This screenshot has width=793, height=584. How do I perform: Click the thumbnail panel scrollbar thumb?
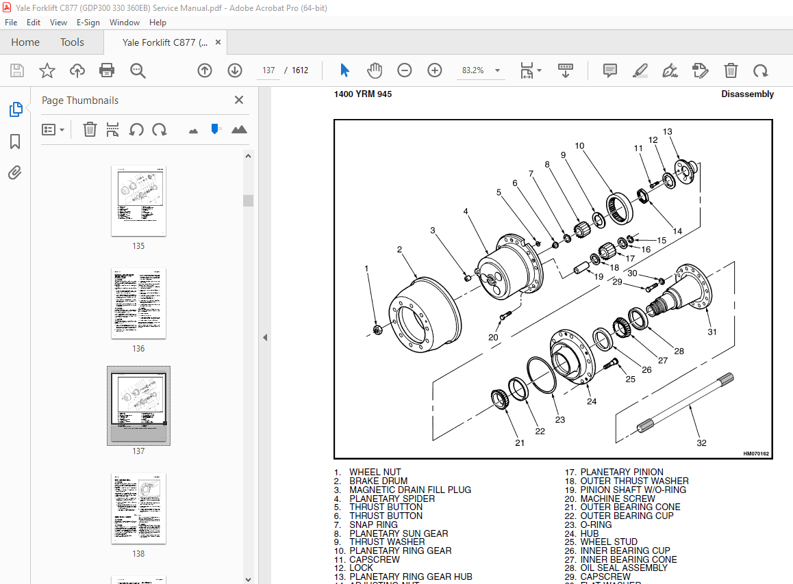pos(248,200)
